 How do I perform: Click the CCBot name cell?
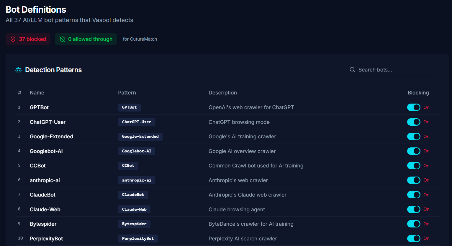tap(38, 166)
